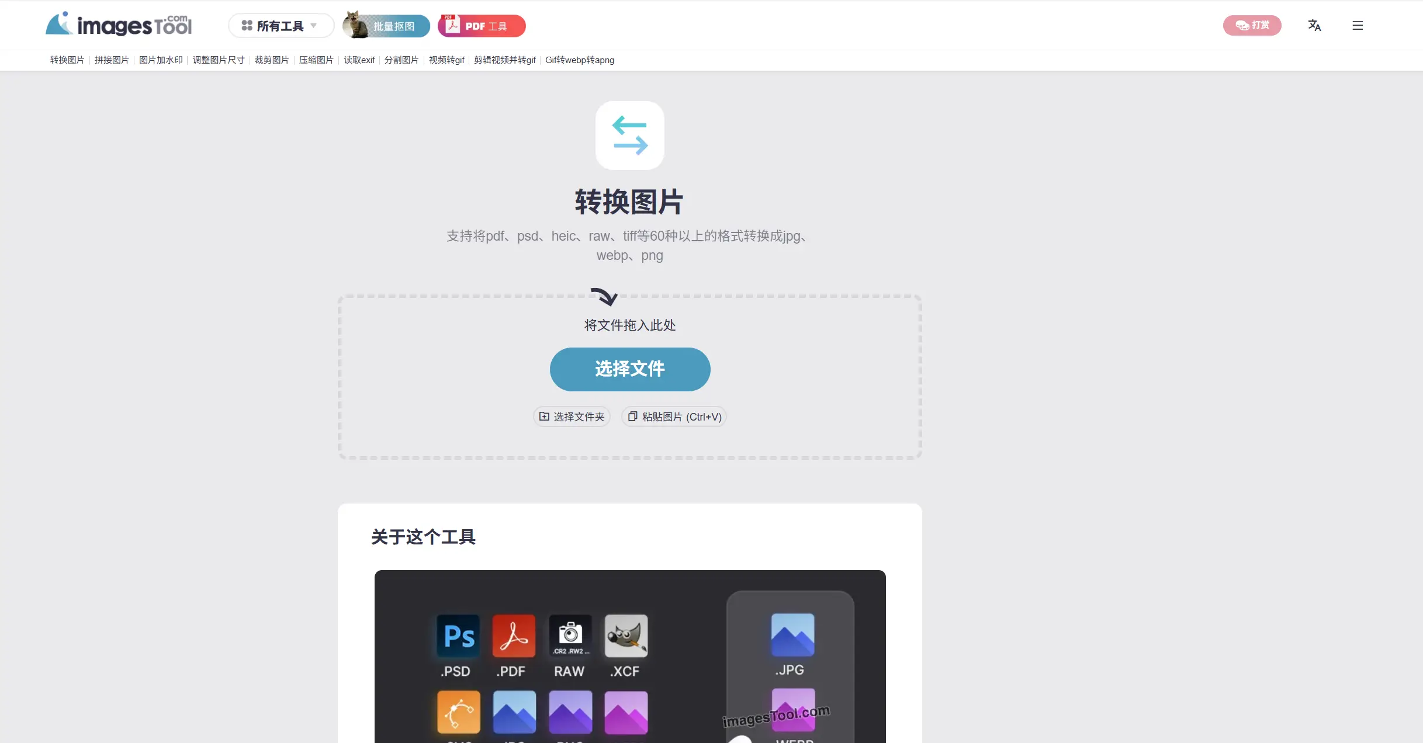Click the .JPG output format icon
This screenshot has width=1423, height=743.
point(792,635)
